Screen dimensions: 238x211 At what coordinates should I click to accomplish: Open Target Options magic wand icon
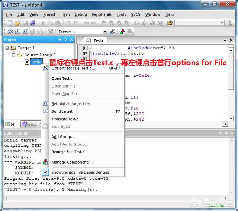[x=112, y=32]
